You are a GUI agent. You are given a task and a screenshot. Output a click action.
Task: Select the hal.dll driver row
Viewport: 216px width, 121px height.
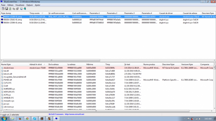[6, 71]
